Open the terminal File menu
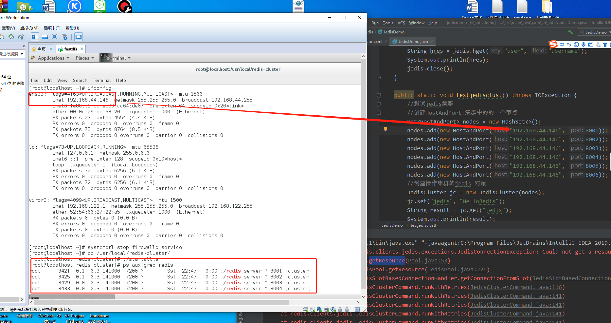Viewport: 611px width, 323px height. click(35, 80)
